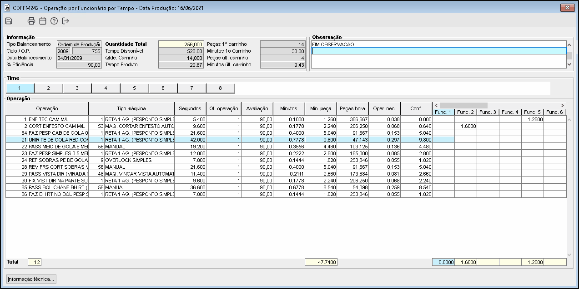579x289 pixels.
Task: Click Func. 5 cell with value 1.2600
Action: [533, 119]
